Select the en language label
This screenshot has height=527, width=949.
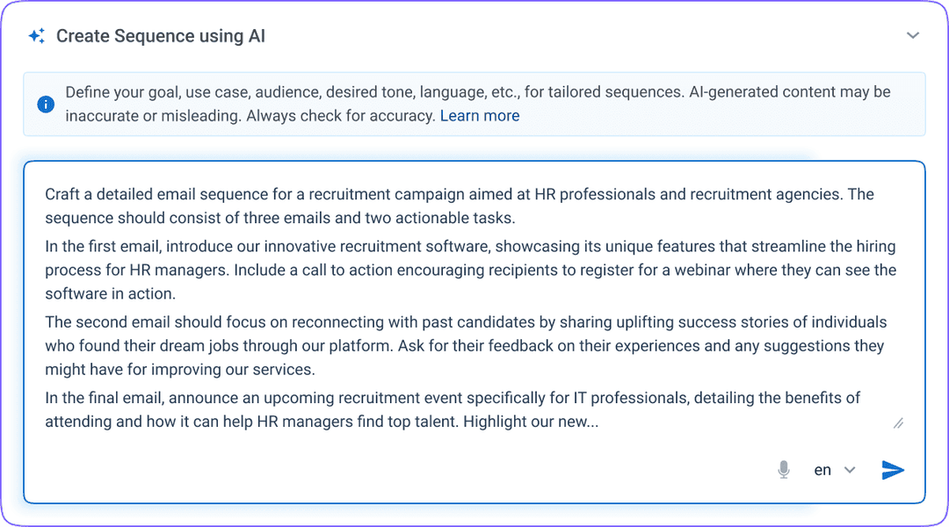point(822,470)
